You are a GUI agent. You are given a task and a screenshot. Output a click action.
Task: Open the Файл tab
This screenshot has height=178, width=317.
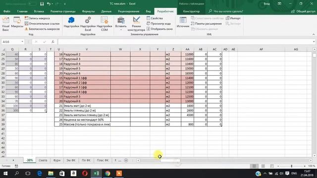pos(6,11)
